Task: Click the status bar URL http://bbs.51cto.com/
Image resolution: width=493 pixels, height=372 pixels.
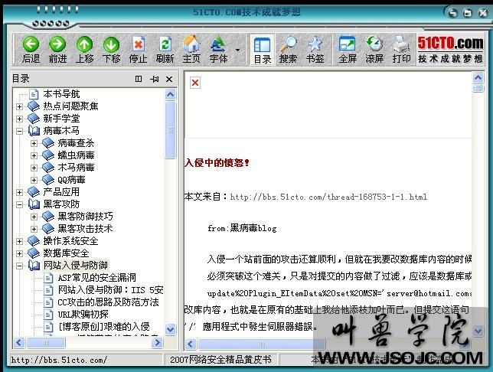Action: tap(59, 360)
